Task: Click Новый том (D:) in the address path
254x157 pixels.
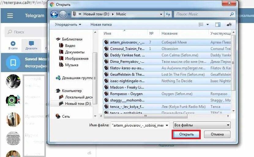Action: 96,14
